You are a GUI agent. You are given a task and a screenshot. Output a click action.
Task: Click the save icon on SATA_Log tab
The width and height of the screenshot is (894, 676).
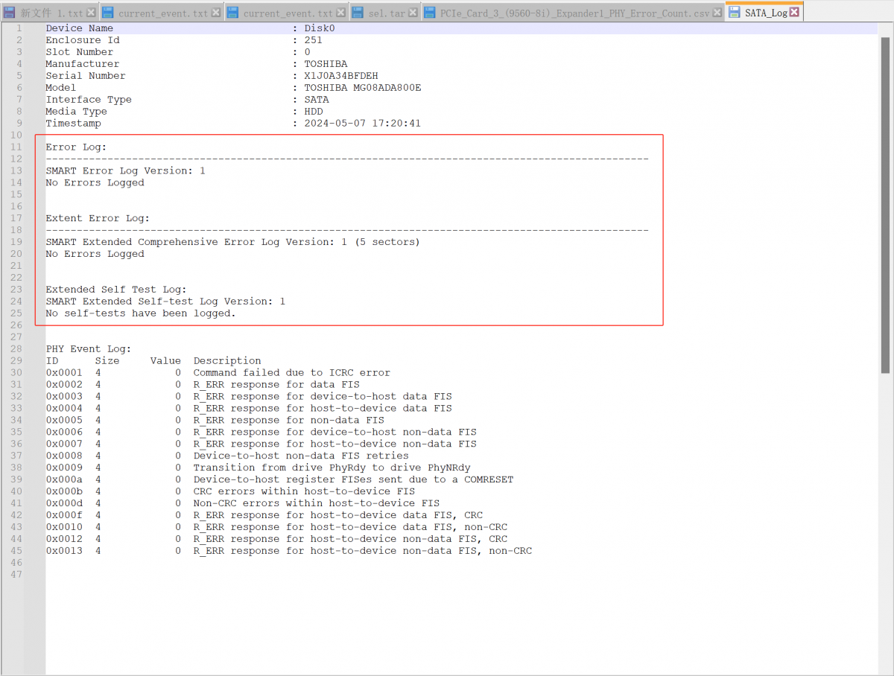point(735,13)
